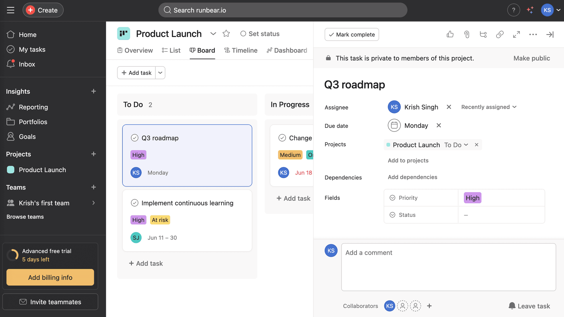The image size is (564, 317).
Task: Open the three-dot more actions menu
Action: 533,34
